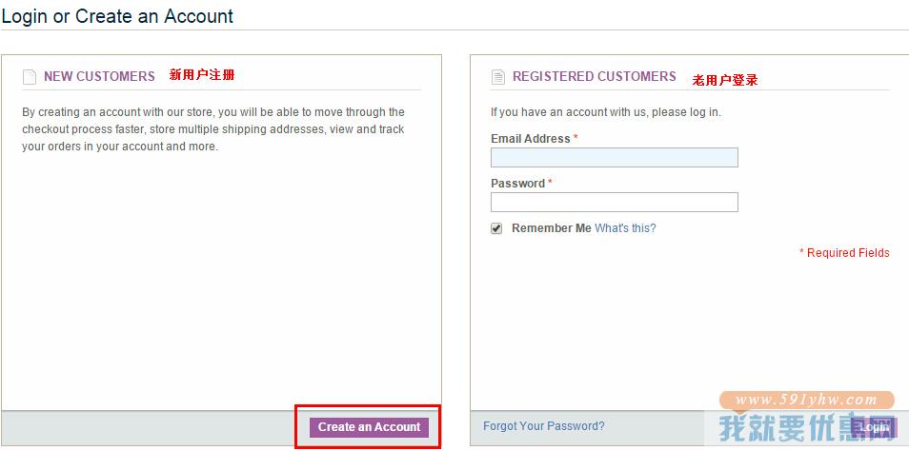Select the NEW CUSTOMERS heading
Image resolution: width=909 pixels, height=451 pixels.
click(x=99, y=76)
